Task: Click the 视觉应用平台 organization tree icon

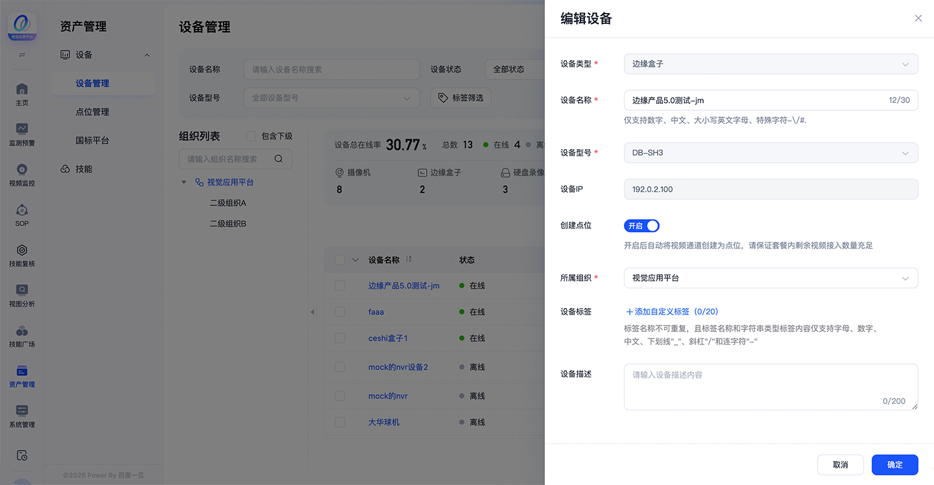Action: [199, 182]
